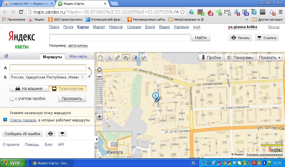This screenshot has width=285, height=167.
Task: Zoom in with the map plus button
Action: click(99, 116)
